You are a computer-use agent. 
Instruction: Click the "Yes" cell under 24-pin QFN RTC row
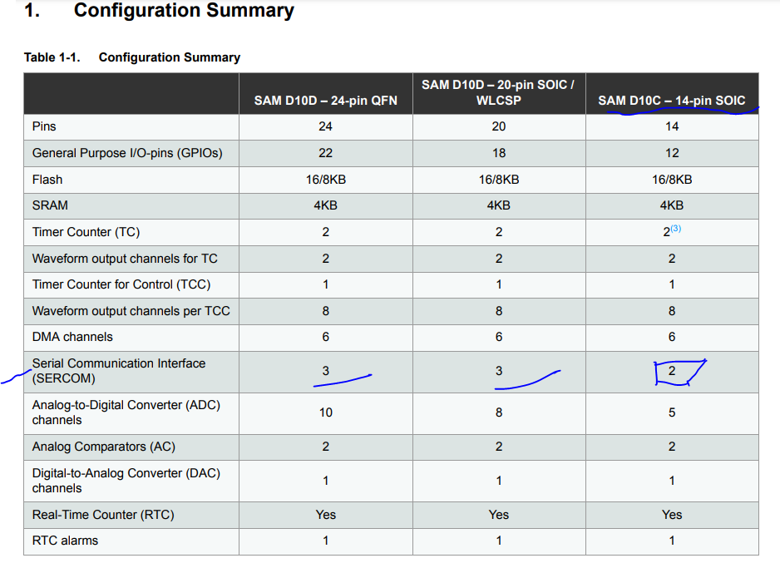(x=325, y=515)
